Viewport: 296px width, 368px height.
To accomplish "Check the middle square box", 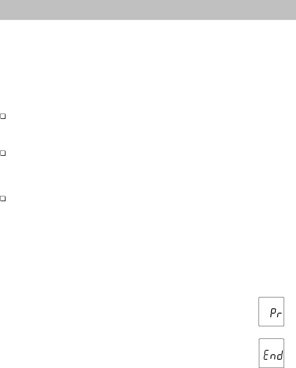I will pos(3,153).
